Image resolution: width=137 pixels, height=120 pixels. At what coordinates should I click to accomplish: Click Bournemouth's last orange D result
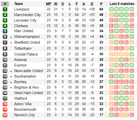tap(132, 109)
